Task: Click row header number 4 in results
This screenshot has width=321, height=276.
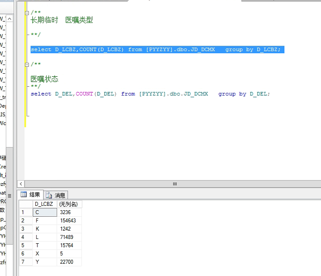Action: coord(26,237)
